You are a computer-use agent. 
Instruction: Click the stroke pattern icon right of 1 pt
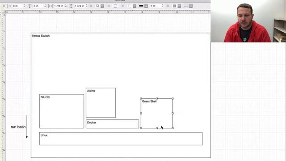click(175, 6)
